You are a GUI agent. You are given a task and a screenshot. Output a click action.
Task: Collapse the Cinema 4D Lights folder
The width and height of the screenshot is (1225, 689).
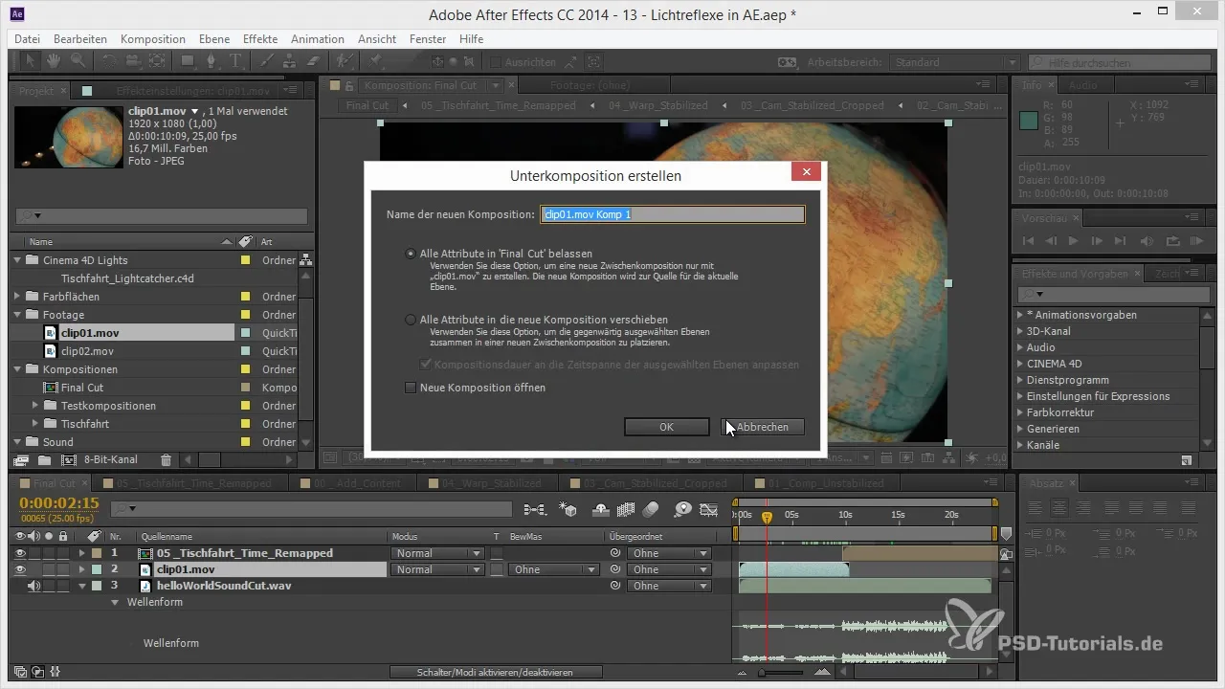pos(17,260)
